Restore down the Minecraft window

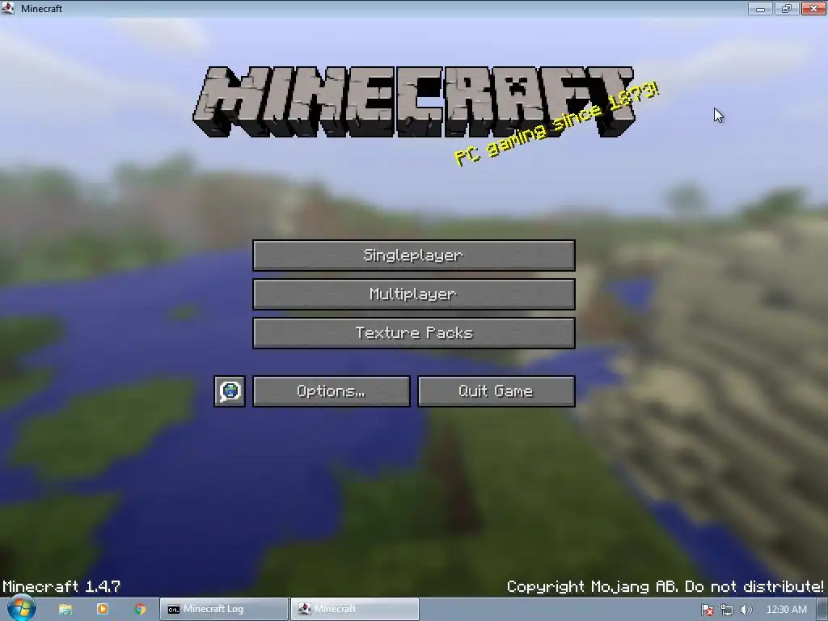click(787, 8)
